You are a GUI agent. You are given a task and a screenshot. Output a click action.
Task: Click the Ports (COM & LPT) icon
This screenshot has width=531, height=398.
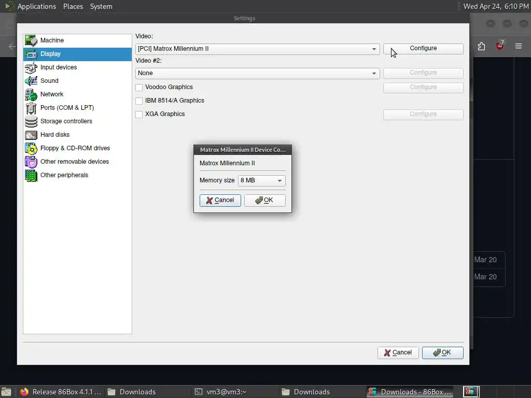(x=31, y=108)
